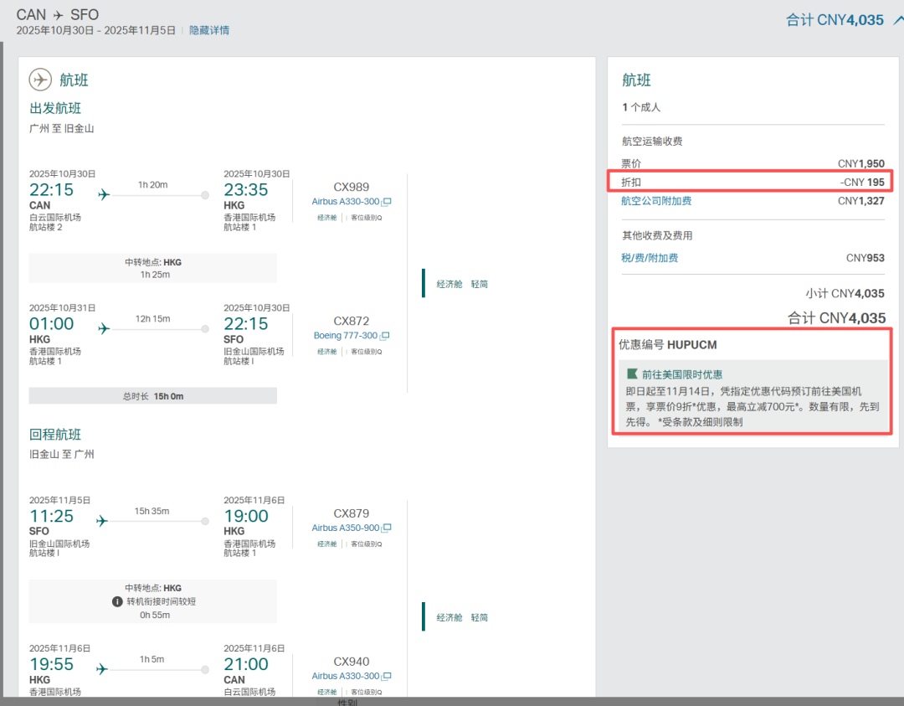Click the info icon beside 转机衔接时间较短

[x=118, y=601]
